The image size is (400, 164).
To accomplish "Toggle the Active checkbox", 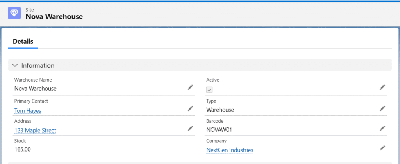I will 209,90.
